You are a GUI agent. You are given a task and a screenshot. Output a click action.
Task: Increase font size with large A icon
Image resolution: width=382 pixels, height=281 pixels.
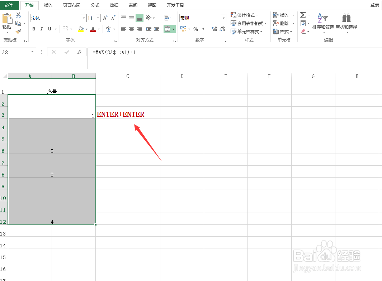click(x=105, y=18)
